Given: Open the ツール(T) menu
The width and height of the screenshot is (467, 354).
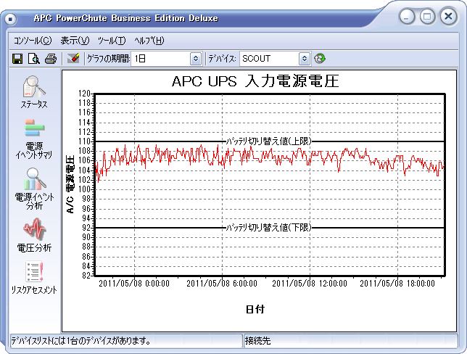Looking at the screenshot, I should tap(112, 41).
